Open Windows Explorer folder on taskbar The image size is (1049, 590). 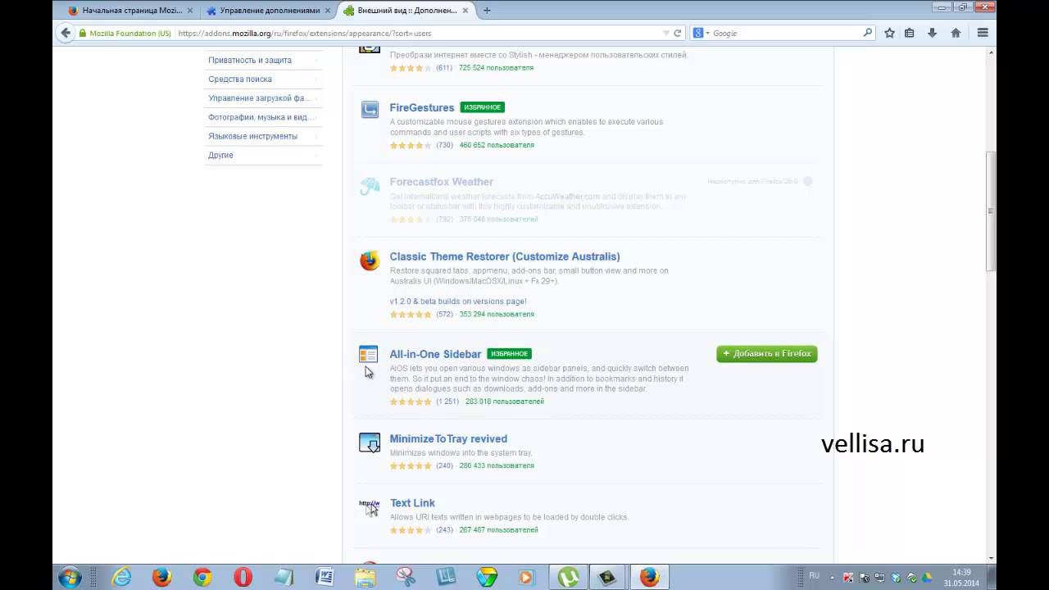pyautogui.click(x=365, y=577)
